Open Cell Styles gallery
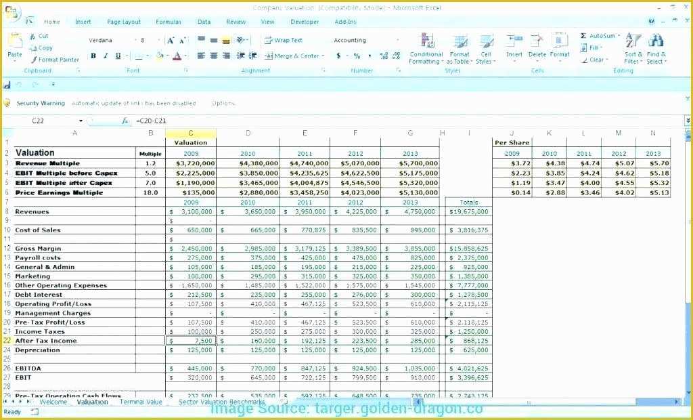The width and height of the screenshot is (693, 420). [x=486, y=49]
